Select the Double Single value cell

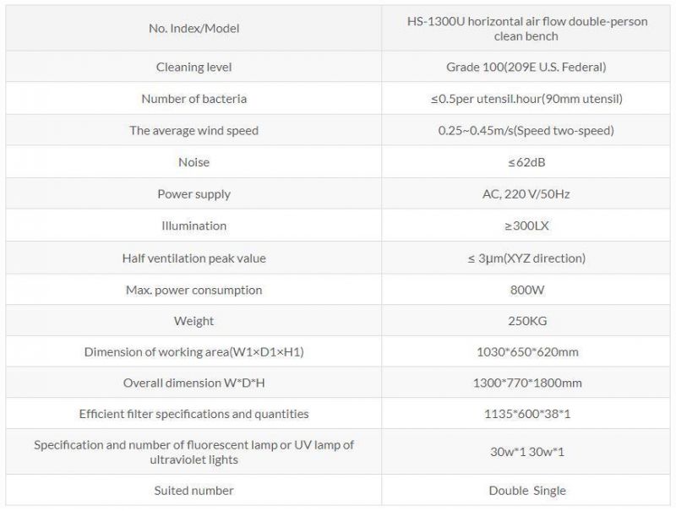click(526, 491)
